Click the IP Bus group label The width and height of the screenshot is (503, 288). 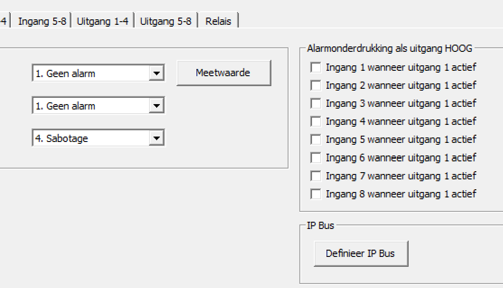320,226
